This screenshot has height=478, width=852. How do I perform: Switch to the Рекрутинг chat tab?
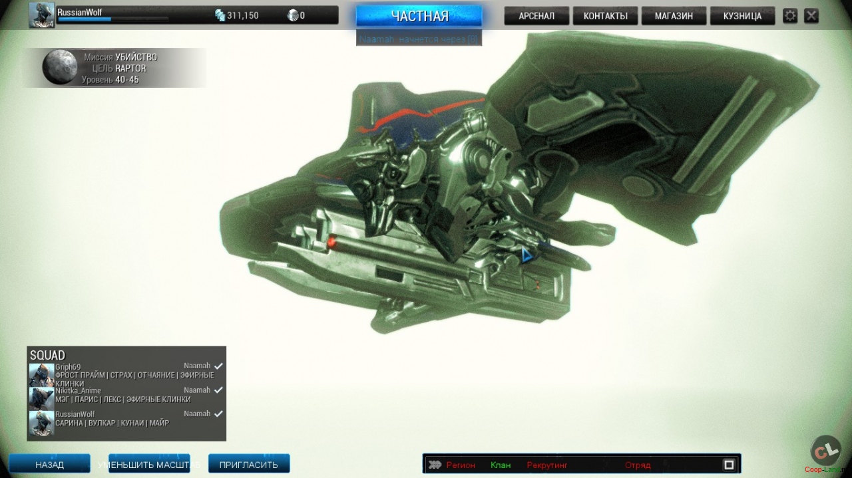pos(546,465)
